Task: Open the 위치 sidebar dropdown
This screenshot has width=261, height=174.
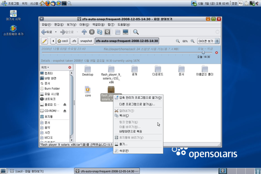Action: (45, 67)
